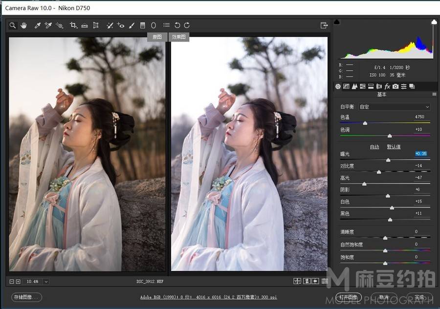Viewport: 440px width, 309px height.
Task: Click the exposure value field +0.35
Action: click(421, 153)
